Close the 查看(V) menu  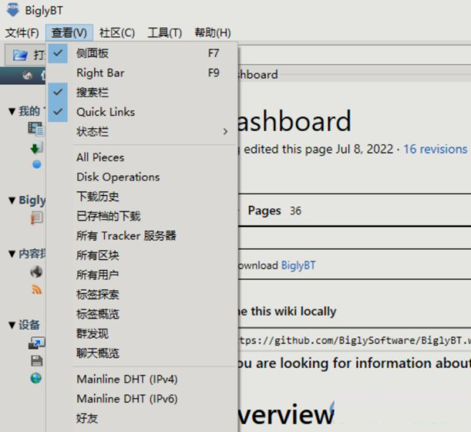69,32
